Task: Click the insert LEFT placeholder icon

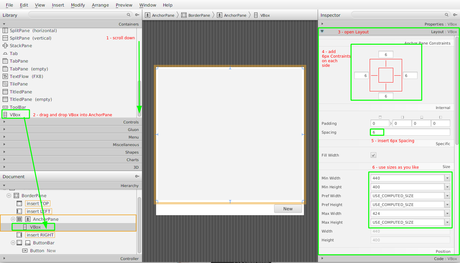Action: (19, 211)
